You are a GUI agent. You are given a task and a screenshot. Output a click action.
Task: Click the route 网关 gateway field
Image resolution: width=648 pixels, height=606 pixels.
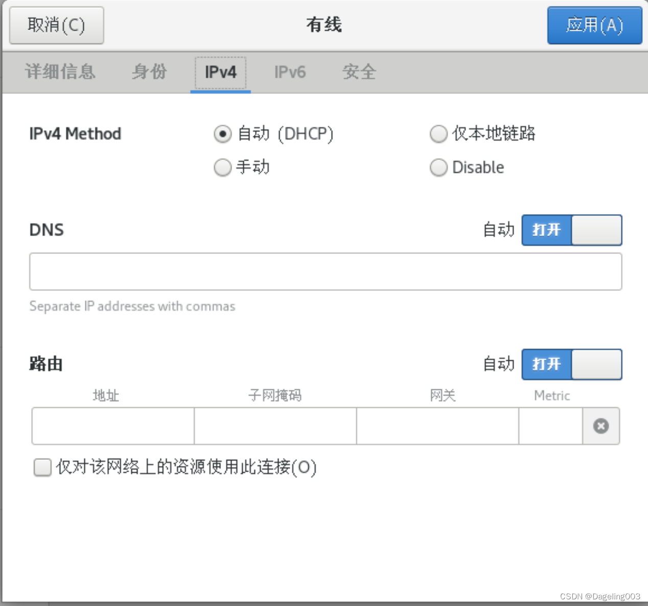[437, 426]
